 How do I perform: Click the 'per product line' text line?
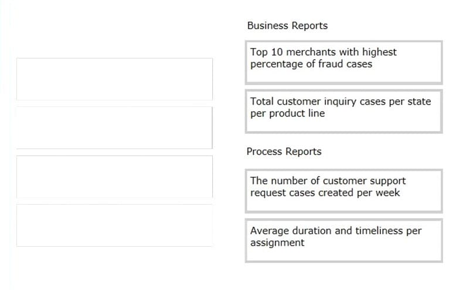click(287, 113)
